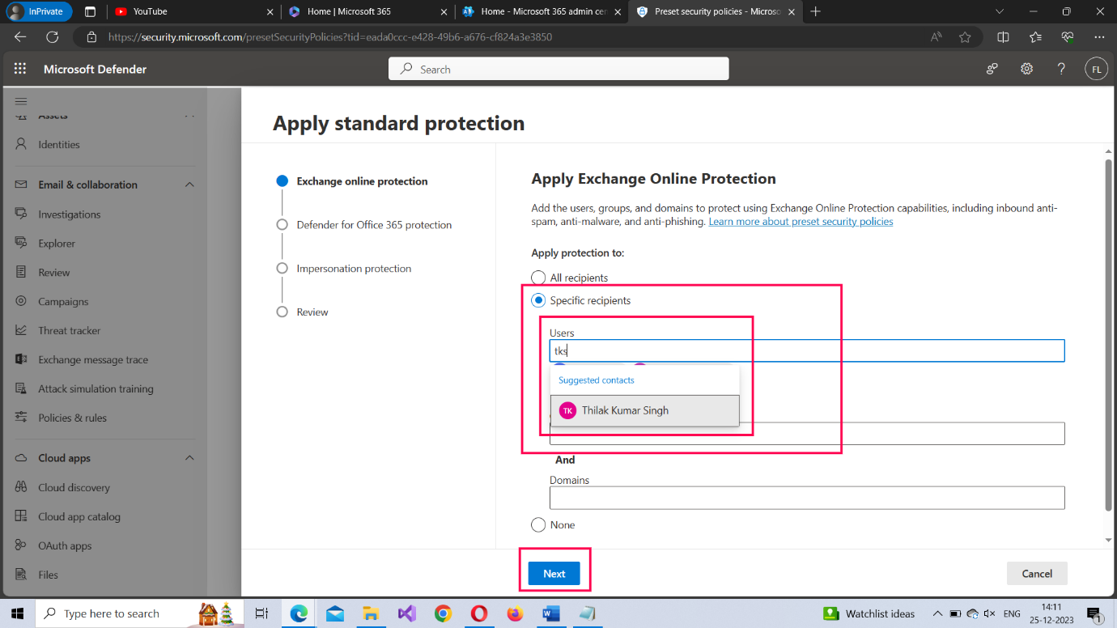Screen dimensions: 1117x628
Task: Click into the Domains input field
Action: pyautogui.click(x=806, y=498)
